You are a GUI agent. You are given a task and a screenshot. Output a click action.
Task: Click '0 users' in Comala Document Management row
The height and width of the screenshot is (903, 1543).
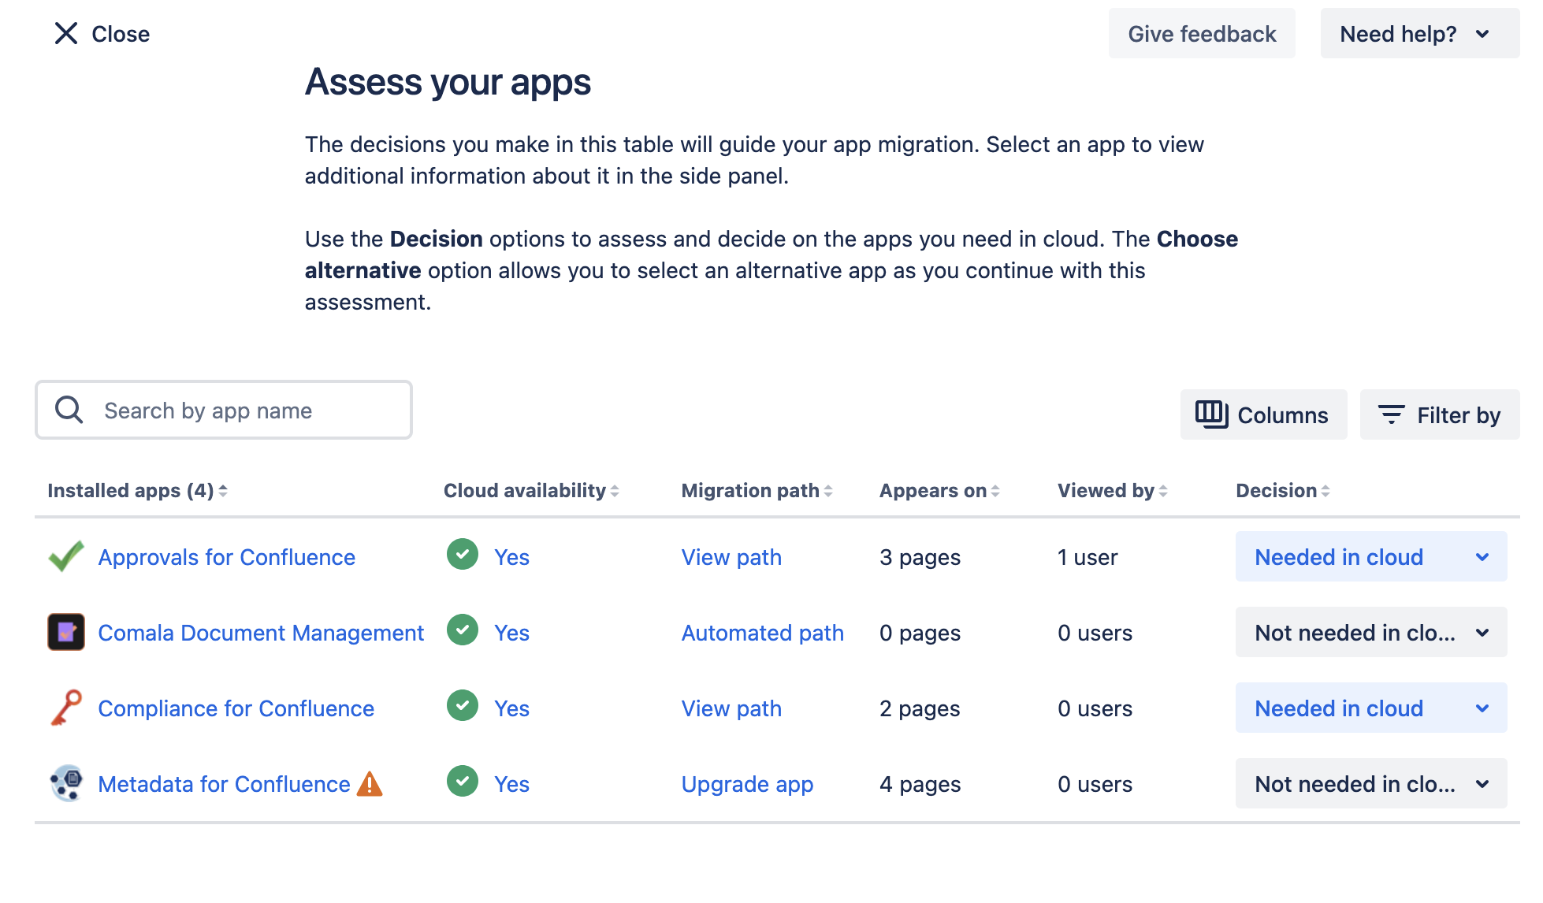(x=1095, y=633)
